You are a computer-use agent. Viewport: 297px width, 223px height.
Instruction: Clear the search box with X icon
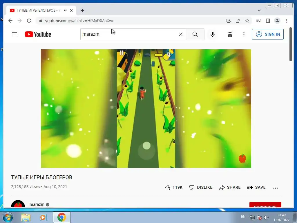pyautogui.click(x=181, y=34)
